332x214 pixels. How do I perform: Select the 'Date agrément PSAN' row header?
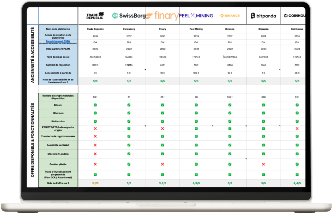tap(58, 49)
